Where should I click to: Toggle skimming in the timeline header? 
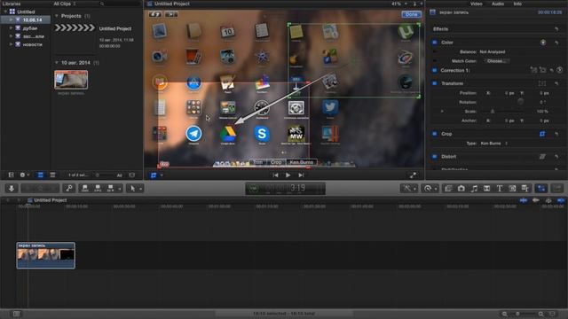pyautogui.click(x=524, y=200)
